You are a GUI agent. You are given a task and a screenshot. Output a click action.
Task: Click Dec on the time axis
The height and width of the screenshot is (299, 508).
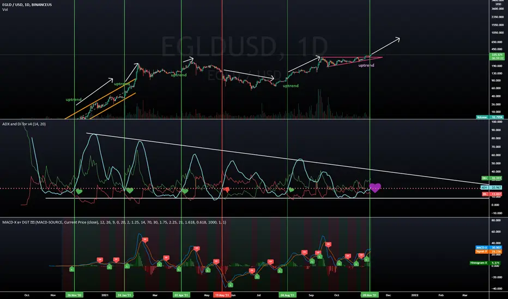coord(388,295)
